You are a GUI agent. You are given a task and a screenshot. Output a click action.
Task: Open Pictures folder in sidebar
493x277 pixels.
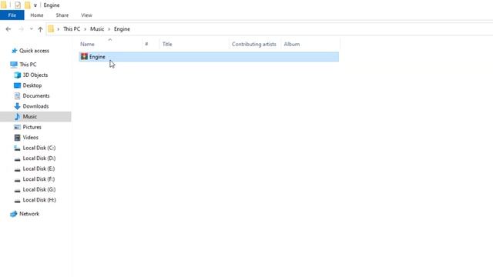click(32, 127)
